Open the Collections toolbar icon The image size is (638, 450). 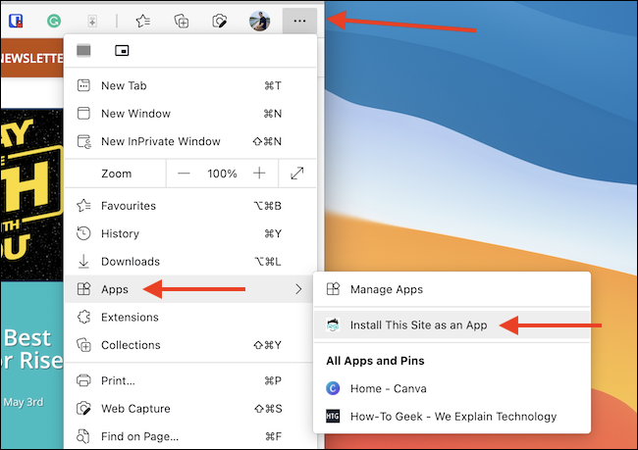[x=181, y=20]
